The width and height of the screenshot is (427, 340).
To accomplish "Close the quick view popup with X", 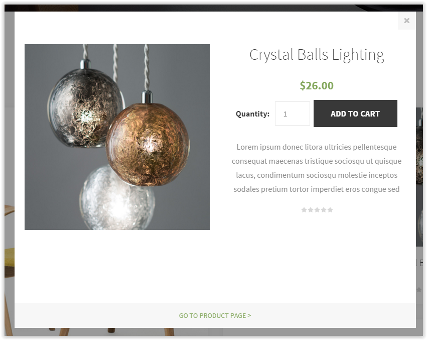I will [406, 21].
